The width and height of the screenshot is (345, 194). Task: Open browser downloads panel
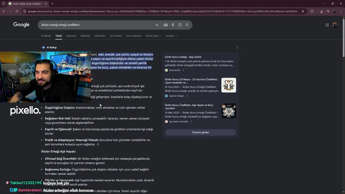point(322,11)
